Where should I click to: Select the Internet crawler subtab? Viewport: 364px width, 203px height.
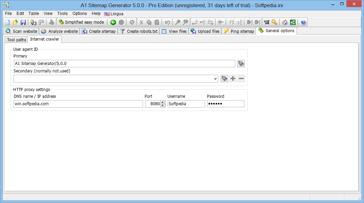point(45,39)
